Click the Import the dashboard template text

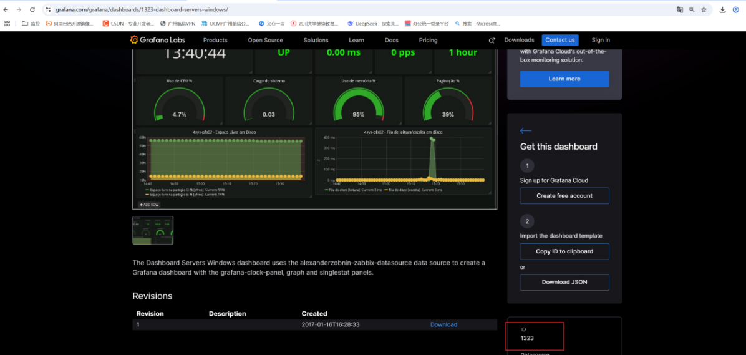[561, 236]
